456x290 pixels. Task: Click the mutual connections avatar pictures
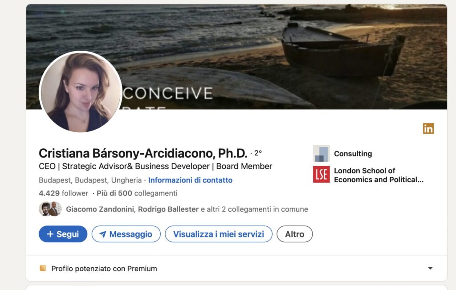(50, 209)
